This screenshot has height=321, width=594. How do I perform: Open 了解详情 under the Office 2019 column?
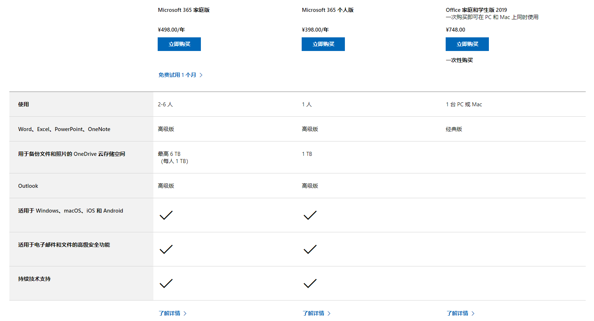pos(458,313)
